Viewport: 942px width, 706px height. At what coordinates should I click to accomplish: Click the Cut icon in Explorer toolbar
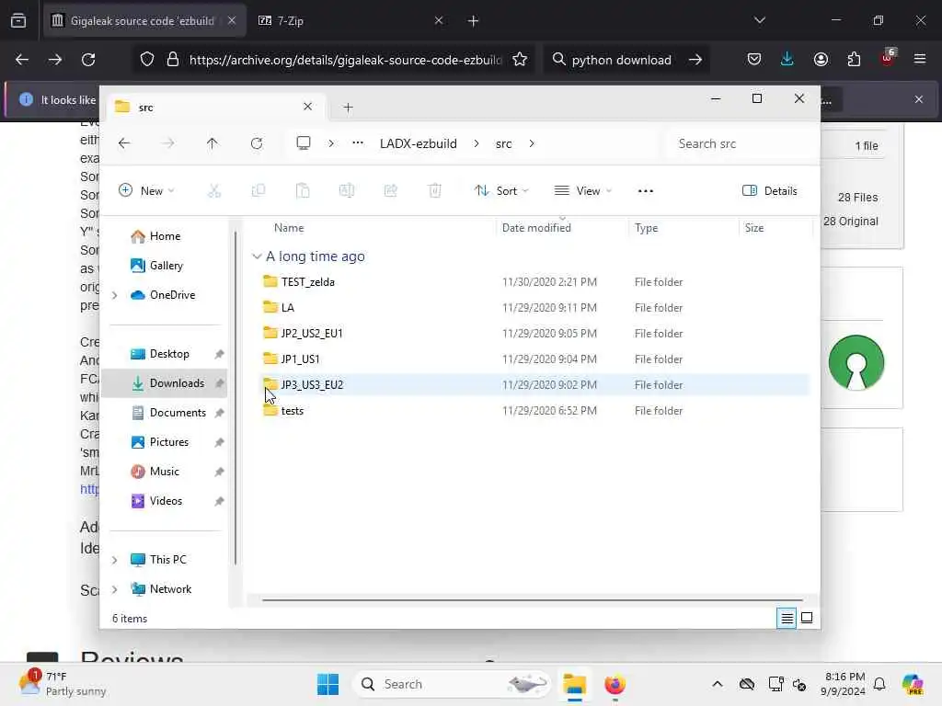tap(213, 191)
